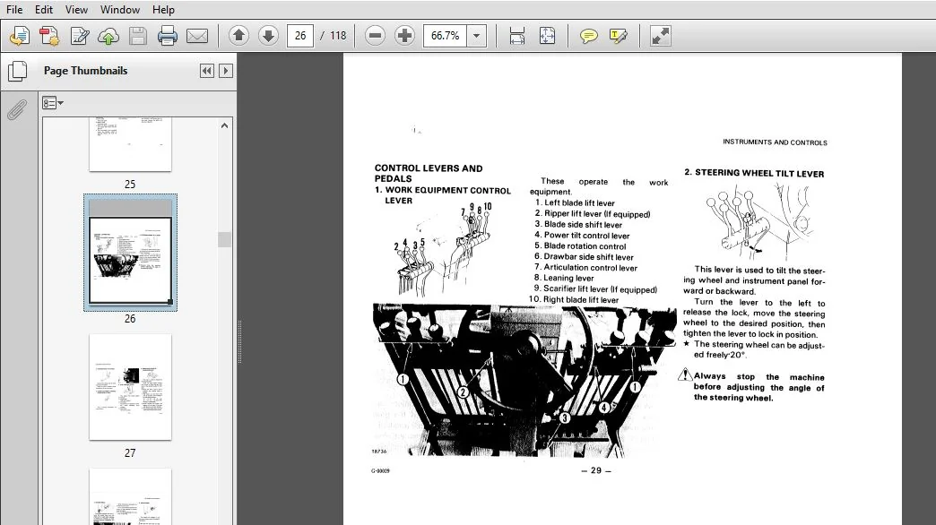Viewport: 936px width, 525px height.
Task: Click the 'INSTRUMENTS AND CONTROLS' page header
Action: [775, 142]
